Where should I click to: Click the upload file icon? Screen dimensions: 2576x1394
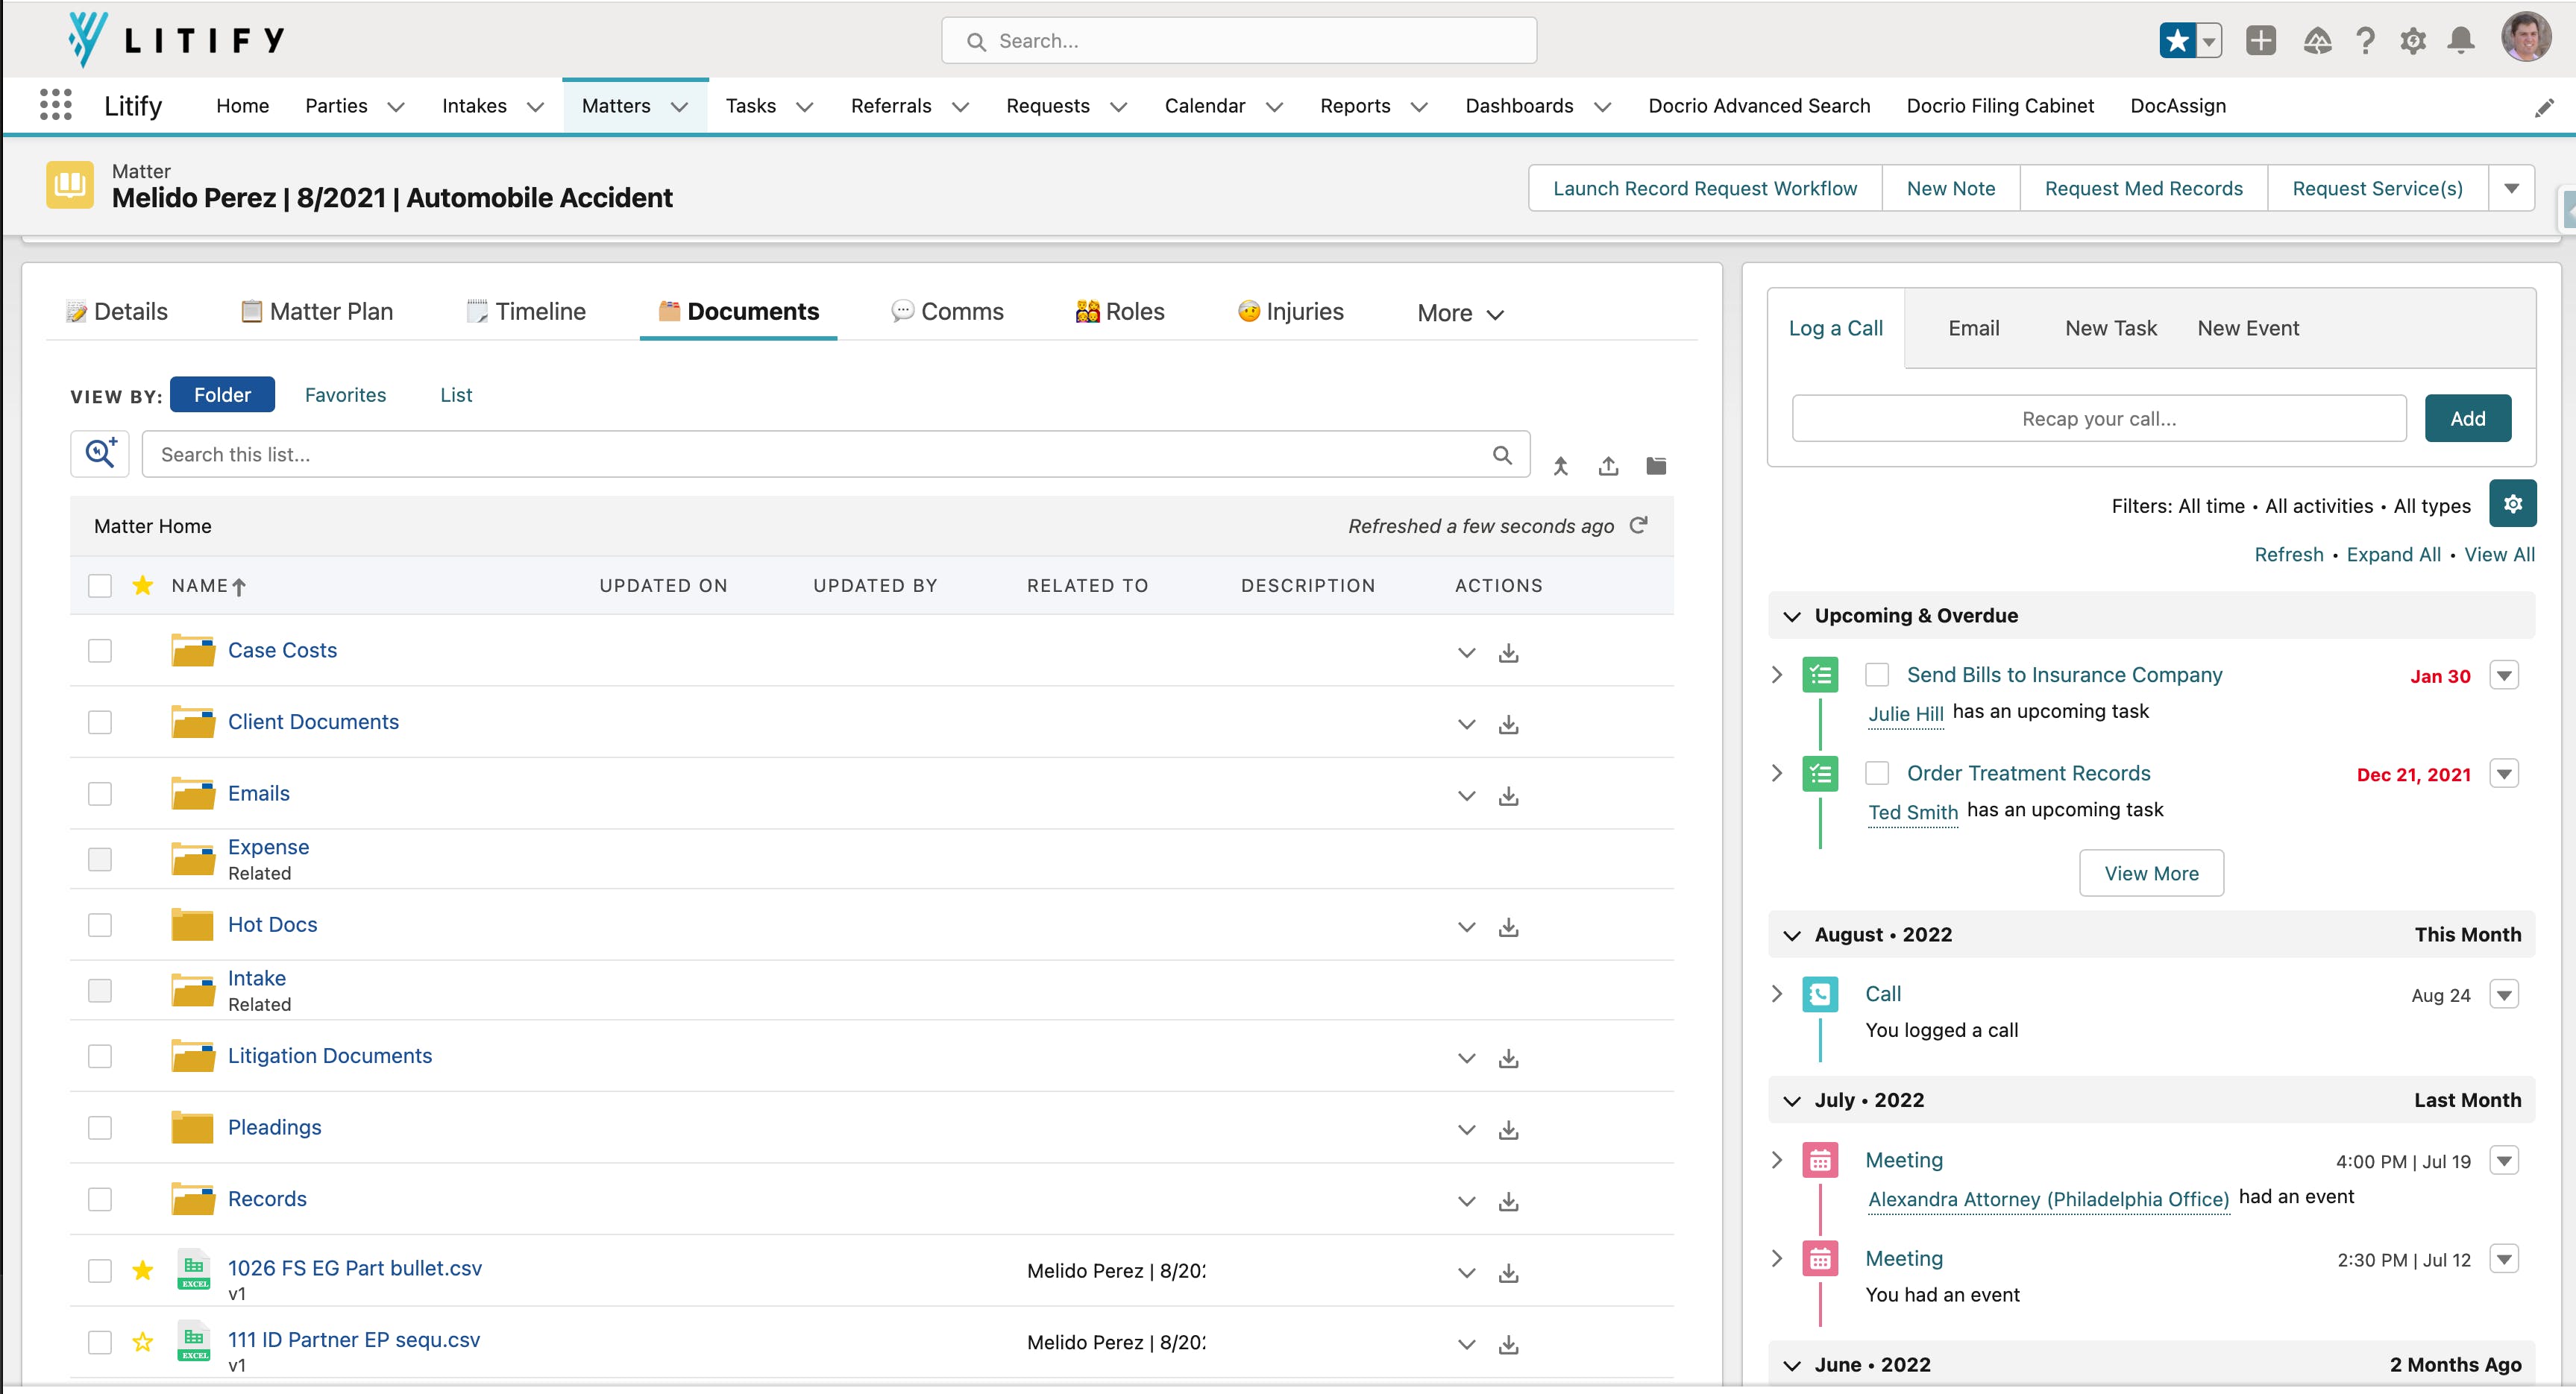1608,466
